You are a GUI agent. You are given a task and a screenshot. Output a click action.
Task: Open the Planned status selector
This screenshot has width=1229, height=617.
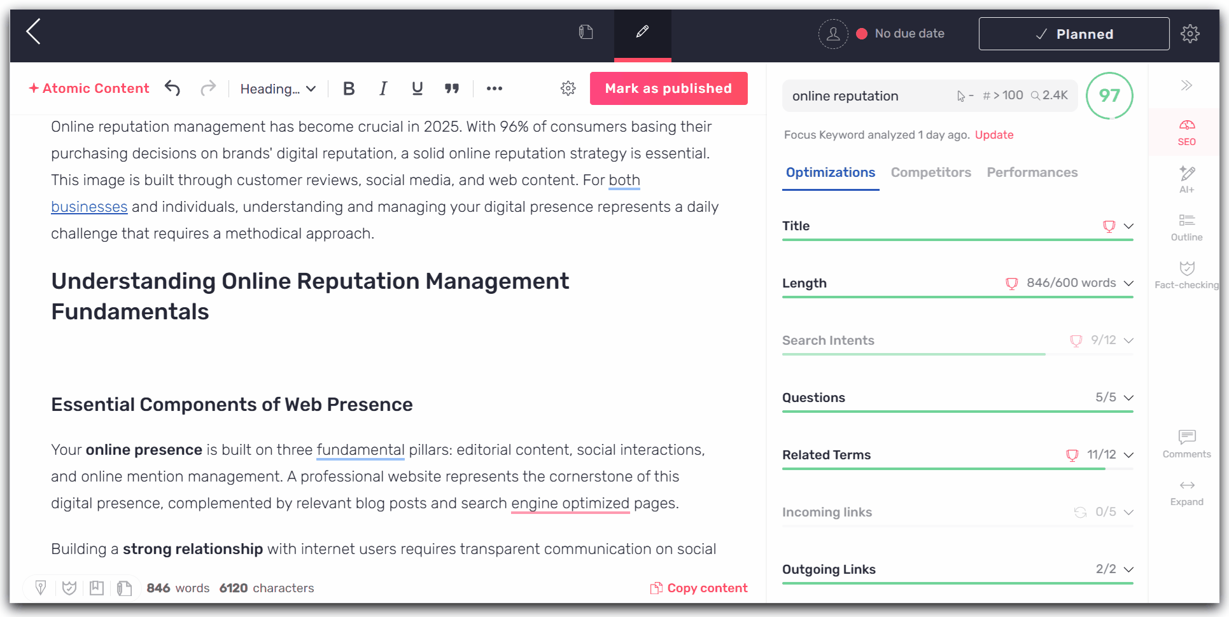1074,34
